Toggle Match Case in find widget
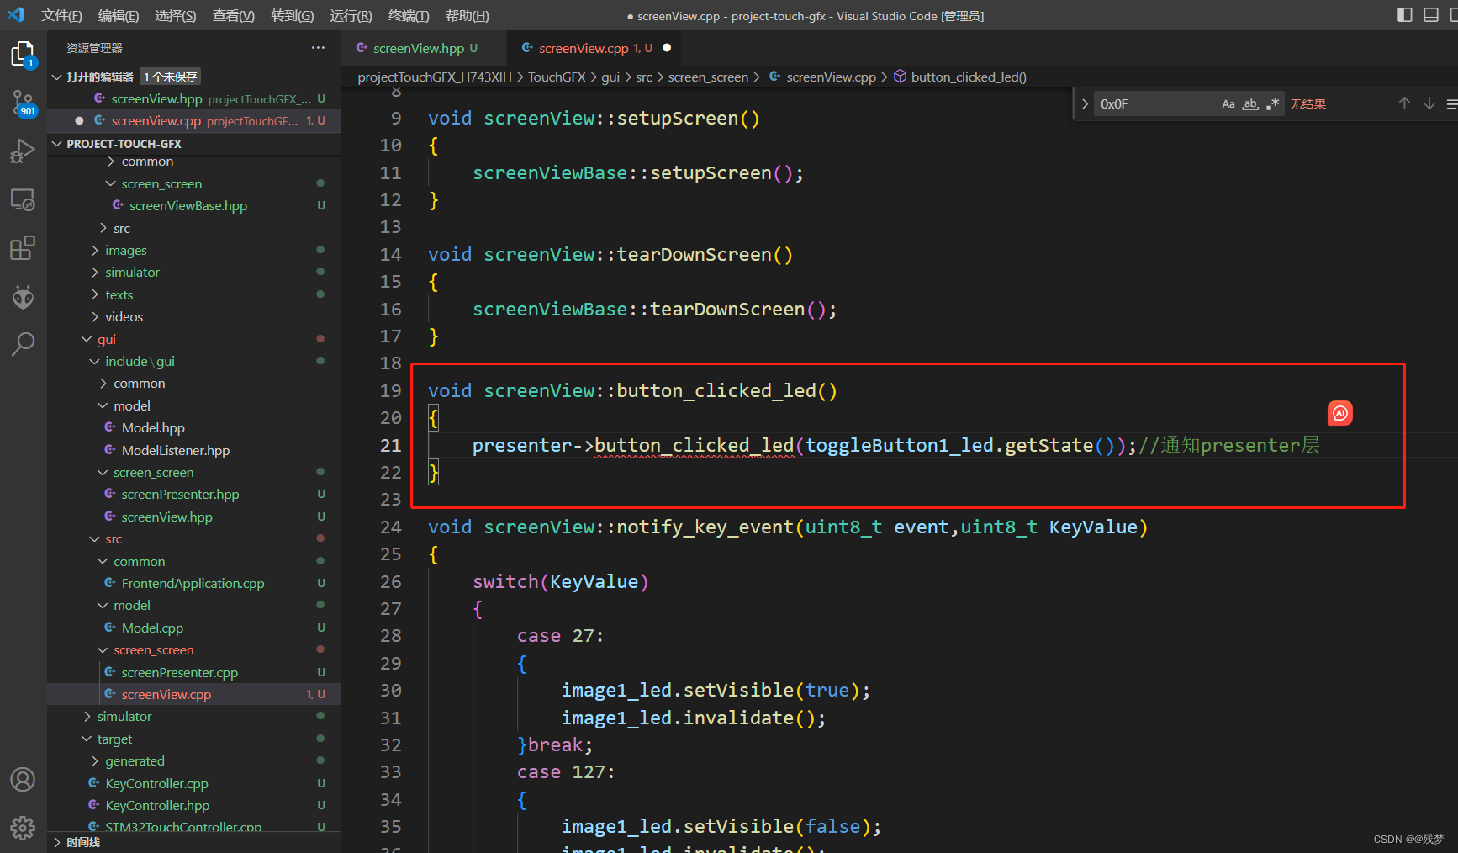This screenshot has height=853, width=1458. tap(1228, 103)
